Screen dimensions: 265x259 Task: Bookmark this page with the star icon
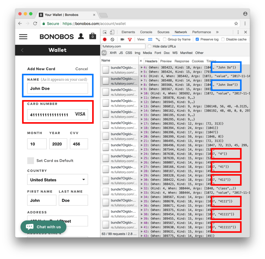tap(236, 24)
